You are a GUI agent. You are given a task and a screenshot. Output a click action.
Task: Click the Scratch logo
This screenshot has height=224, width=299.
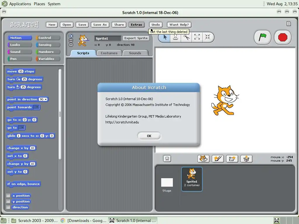pyautogui.click(x=25, y=24)
